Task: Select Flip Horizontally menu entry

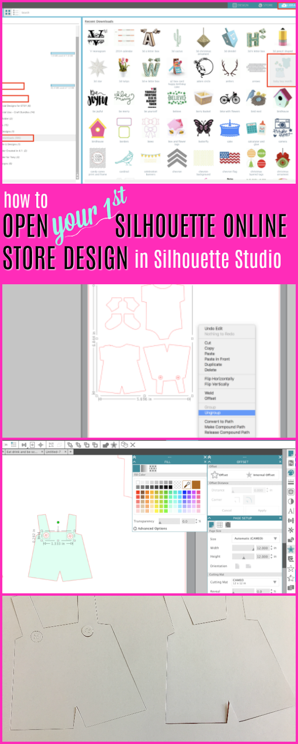Action: 219,379
